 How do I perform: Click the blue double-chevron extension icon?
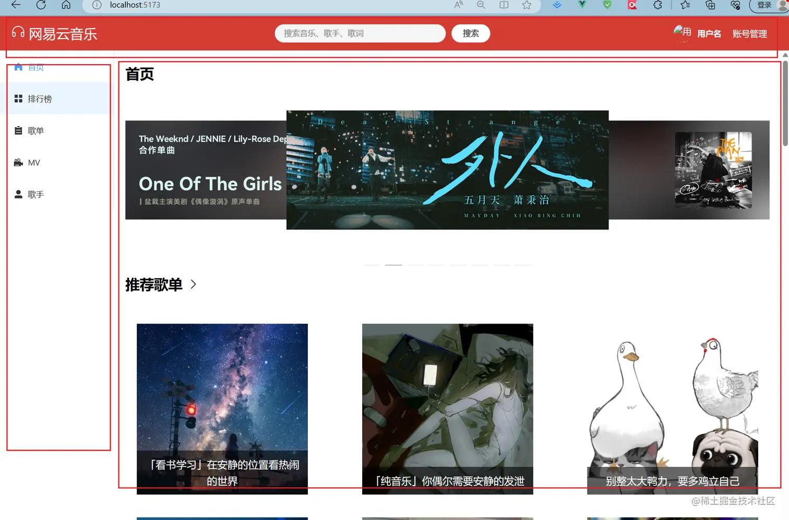[557, 5]
